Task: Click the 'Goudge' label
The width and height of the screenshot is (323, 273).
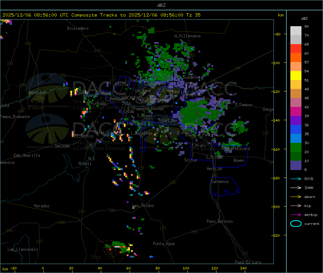Action: click(x=158, y=108)
